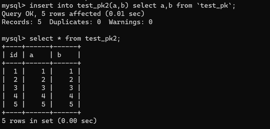Click the mysql> prompt before the select query

(x=13, y=38)
